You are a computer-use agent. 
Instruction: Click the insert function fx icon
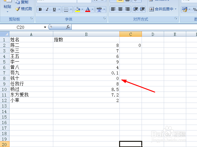pos(68,27)
